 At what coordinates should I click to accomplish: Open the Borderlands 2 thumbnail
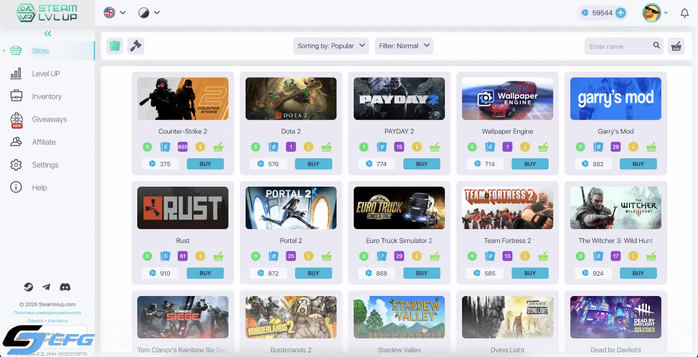click(291, 317)
